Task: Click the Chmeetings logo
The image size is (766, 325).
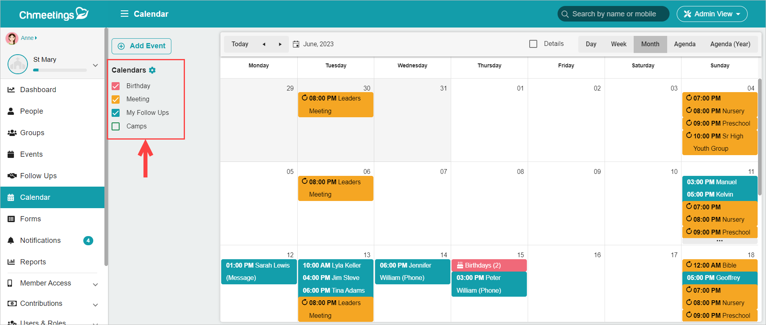Action: point(54,14)
